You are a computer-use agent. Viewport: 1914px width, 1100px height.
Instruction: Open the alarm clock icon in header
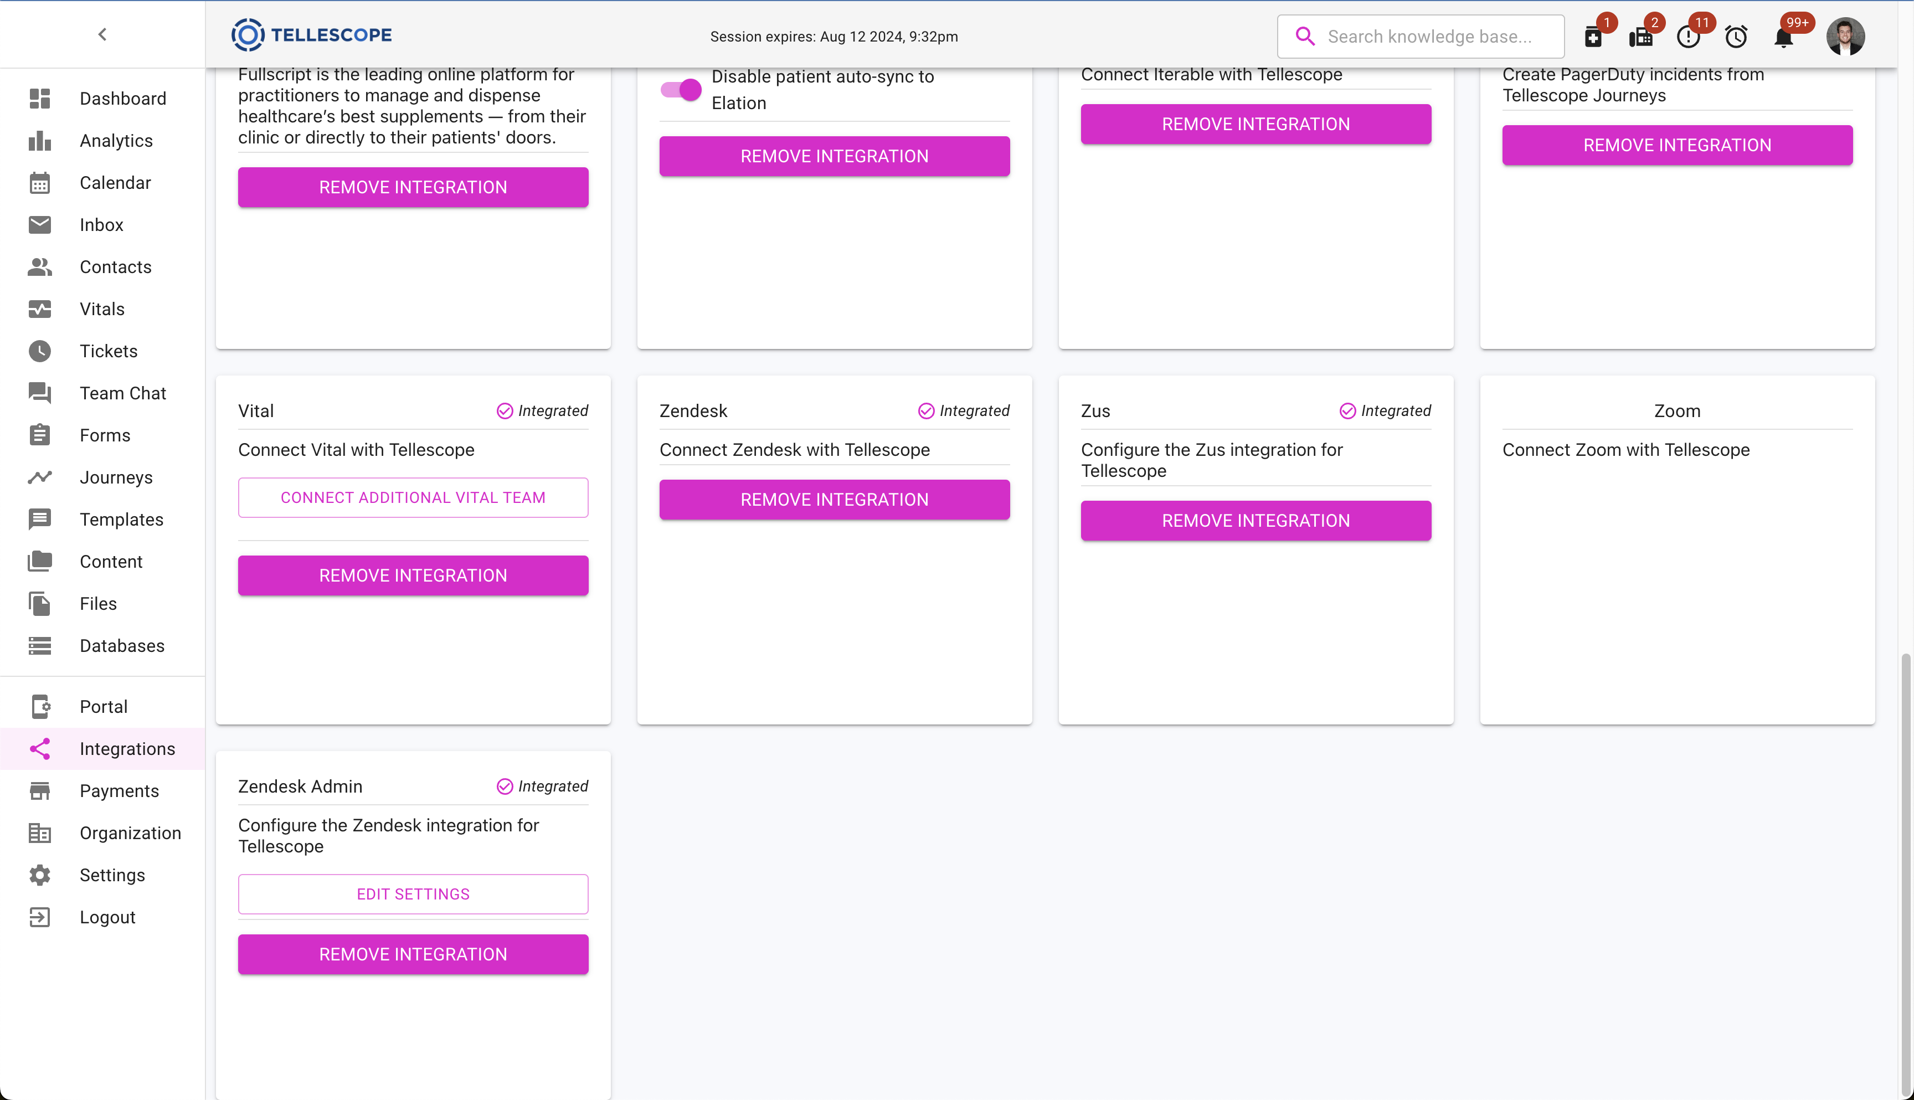pos(1736,36)
